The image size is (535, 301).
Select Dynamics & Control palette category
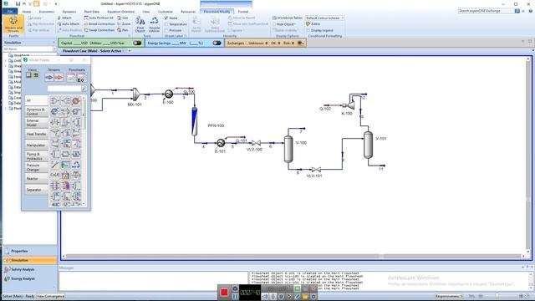36,111
